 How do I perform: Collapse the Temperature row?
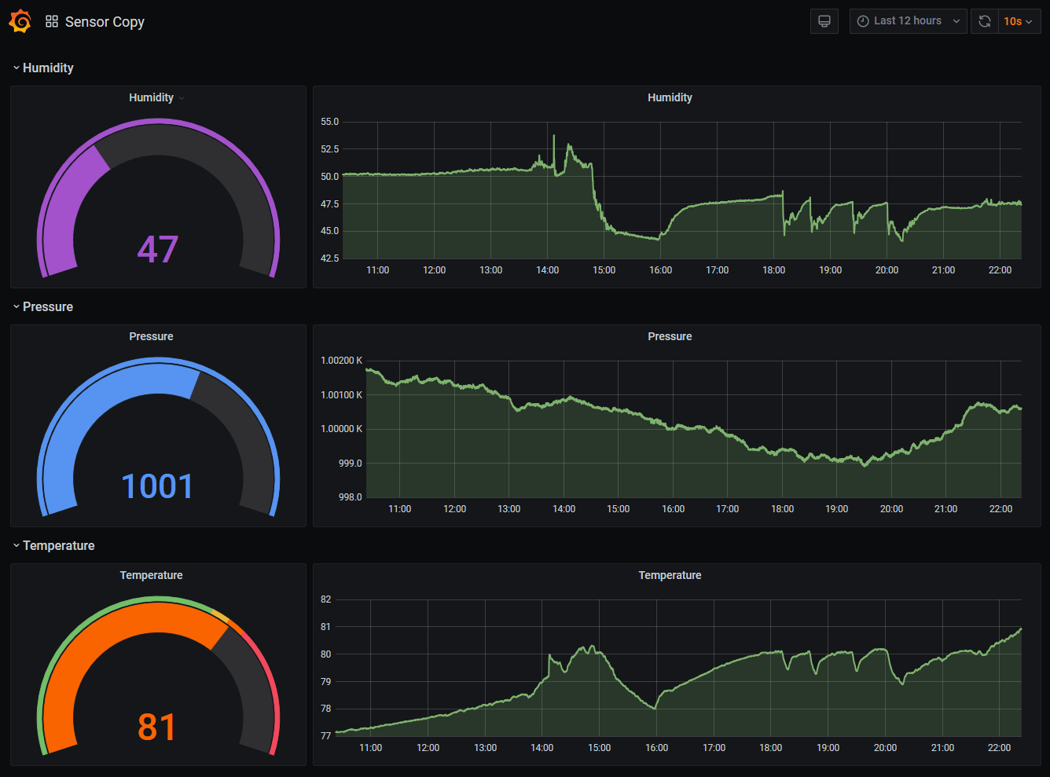pos(58,545)
